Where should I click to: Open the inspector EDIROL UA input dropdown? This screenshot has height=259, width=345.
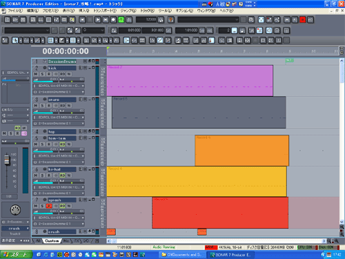tap(16, 73)
